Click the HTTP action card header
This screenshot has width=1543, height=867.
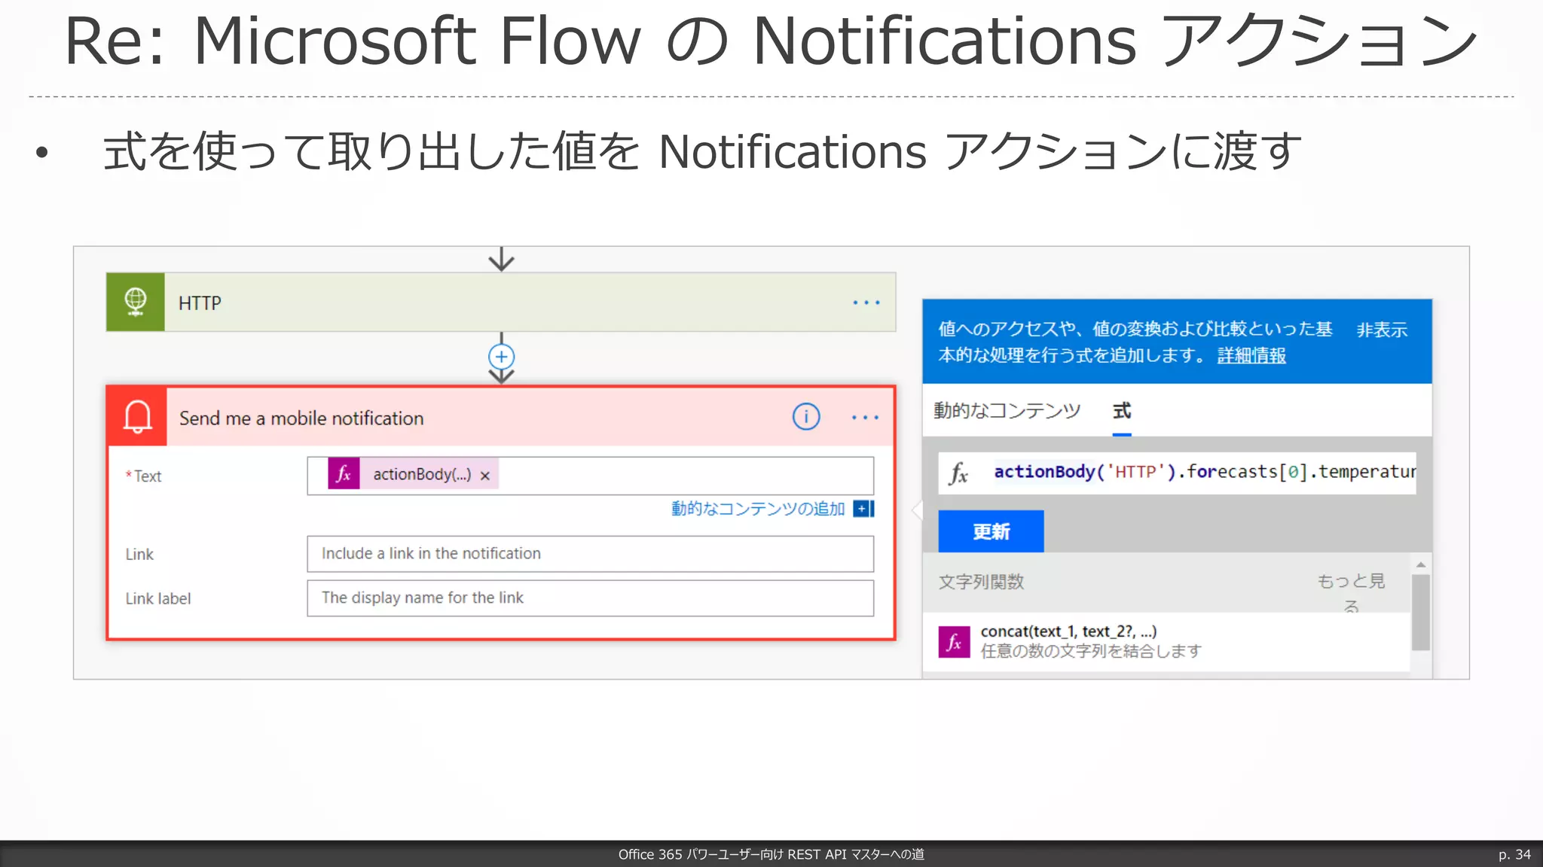(x=501, y=303)
